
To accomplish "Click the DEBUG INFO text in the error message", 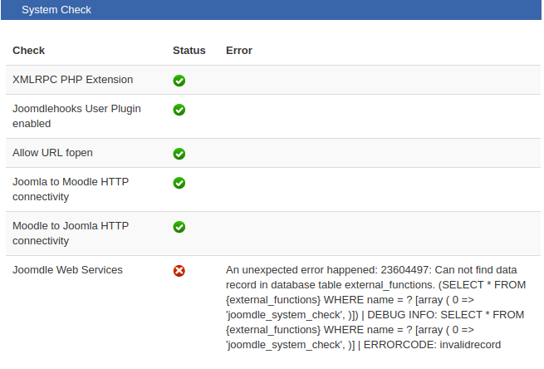I will click(404, 315).
